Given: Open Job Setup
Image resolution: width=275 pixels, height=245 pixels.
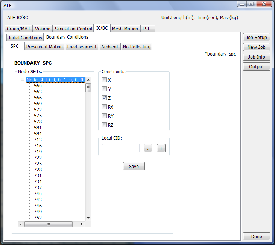Looking at the screenshot, I should coord(256,38).
